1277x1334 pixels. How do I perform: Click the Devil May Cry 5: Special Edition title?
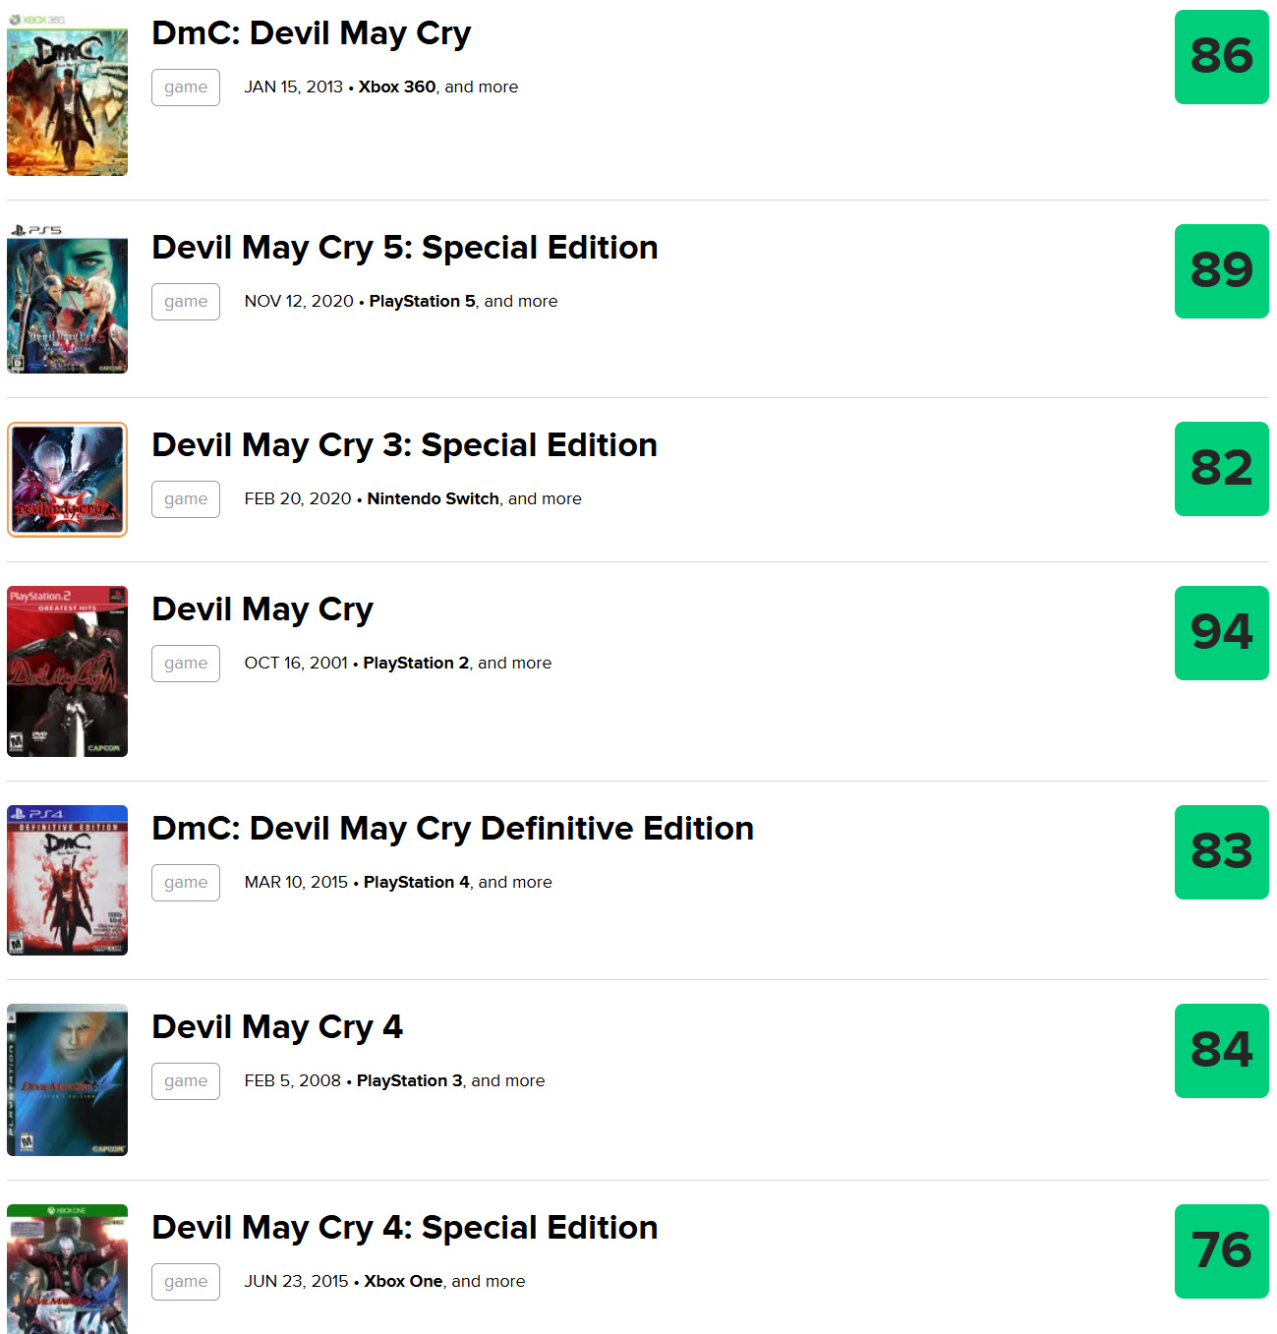404,248
